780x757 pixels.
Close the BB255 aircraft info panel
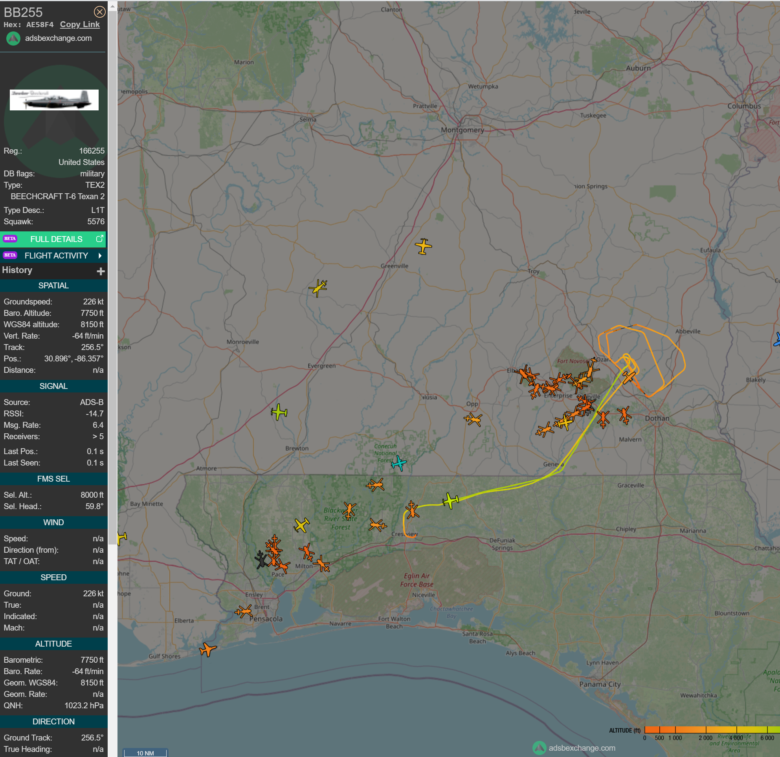pyautogui.click(x=99, y=12)
